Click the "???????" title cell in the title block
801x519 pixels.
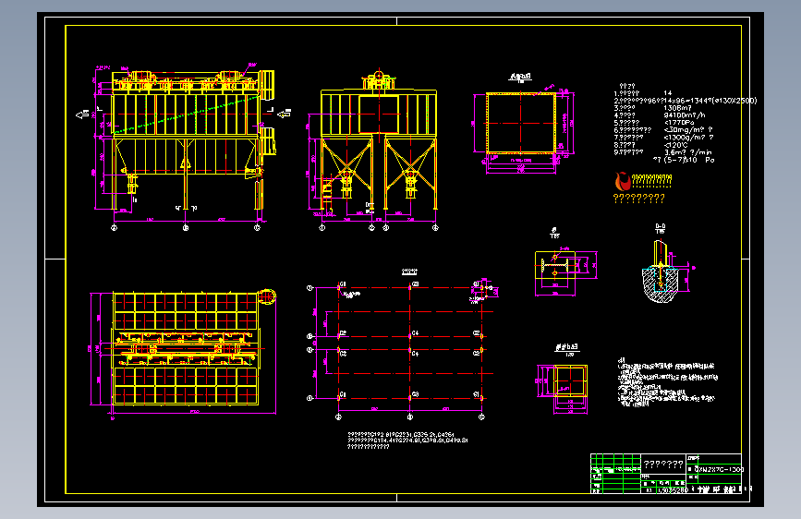click(663, 465)
